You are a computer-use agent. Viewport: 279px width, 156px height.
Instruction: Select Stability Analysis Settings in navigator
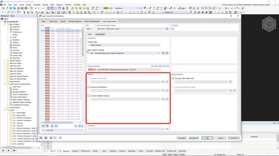pyautogui.click(x=22, y=102)
